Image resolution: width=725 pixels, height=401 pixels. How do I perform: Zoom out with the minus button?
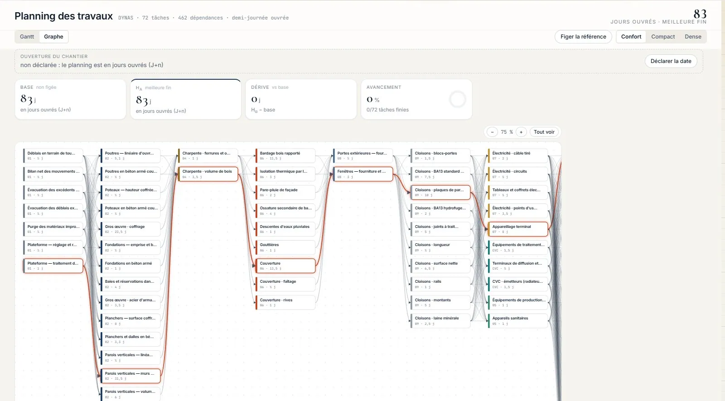(x=492, y=132)
